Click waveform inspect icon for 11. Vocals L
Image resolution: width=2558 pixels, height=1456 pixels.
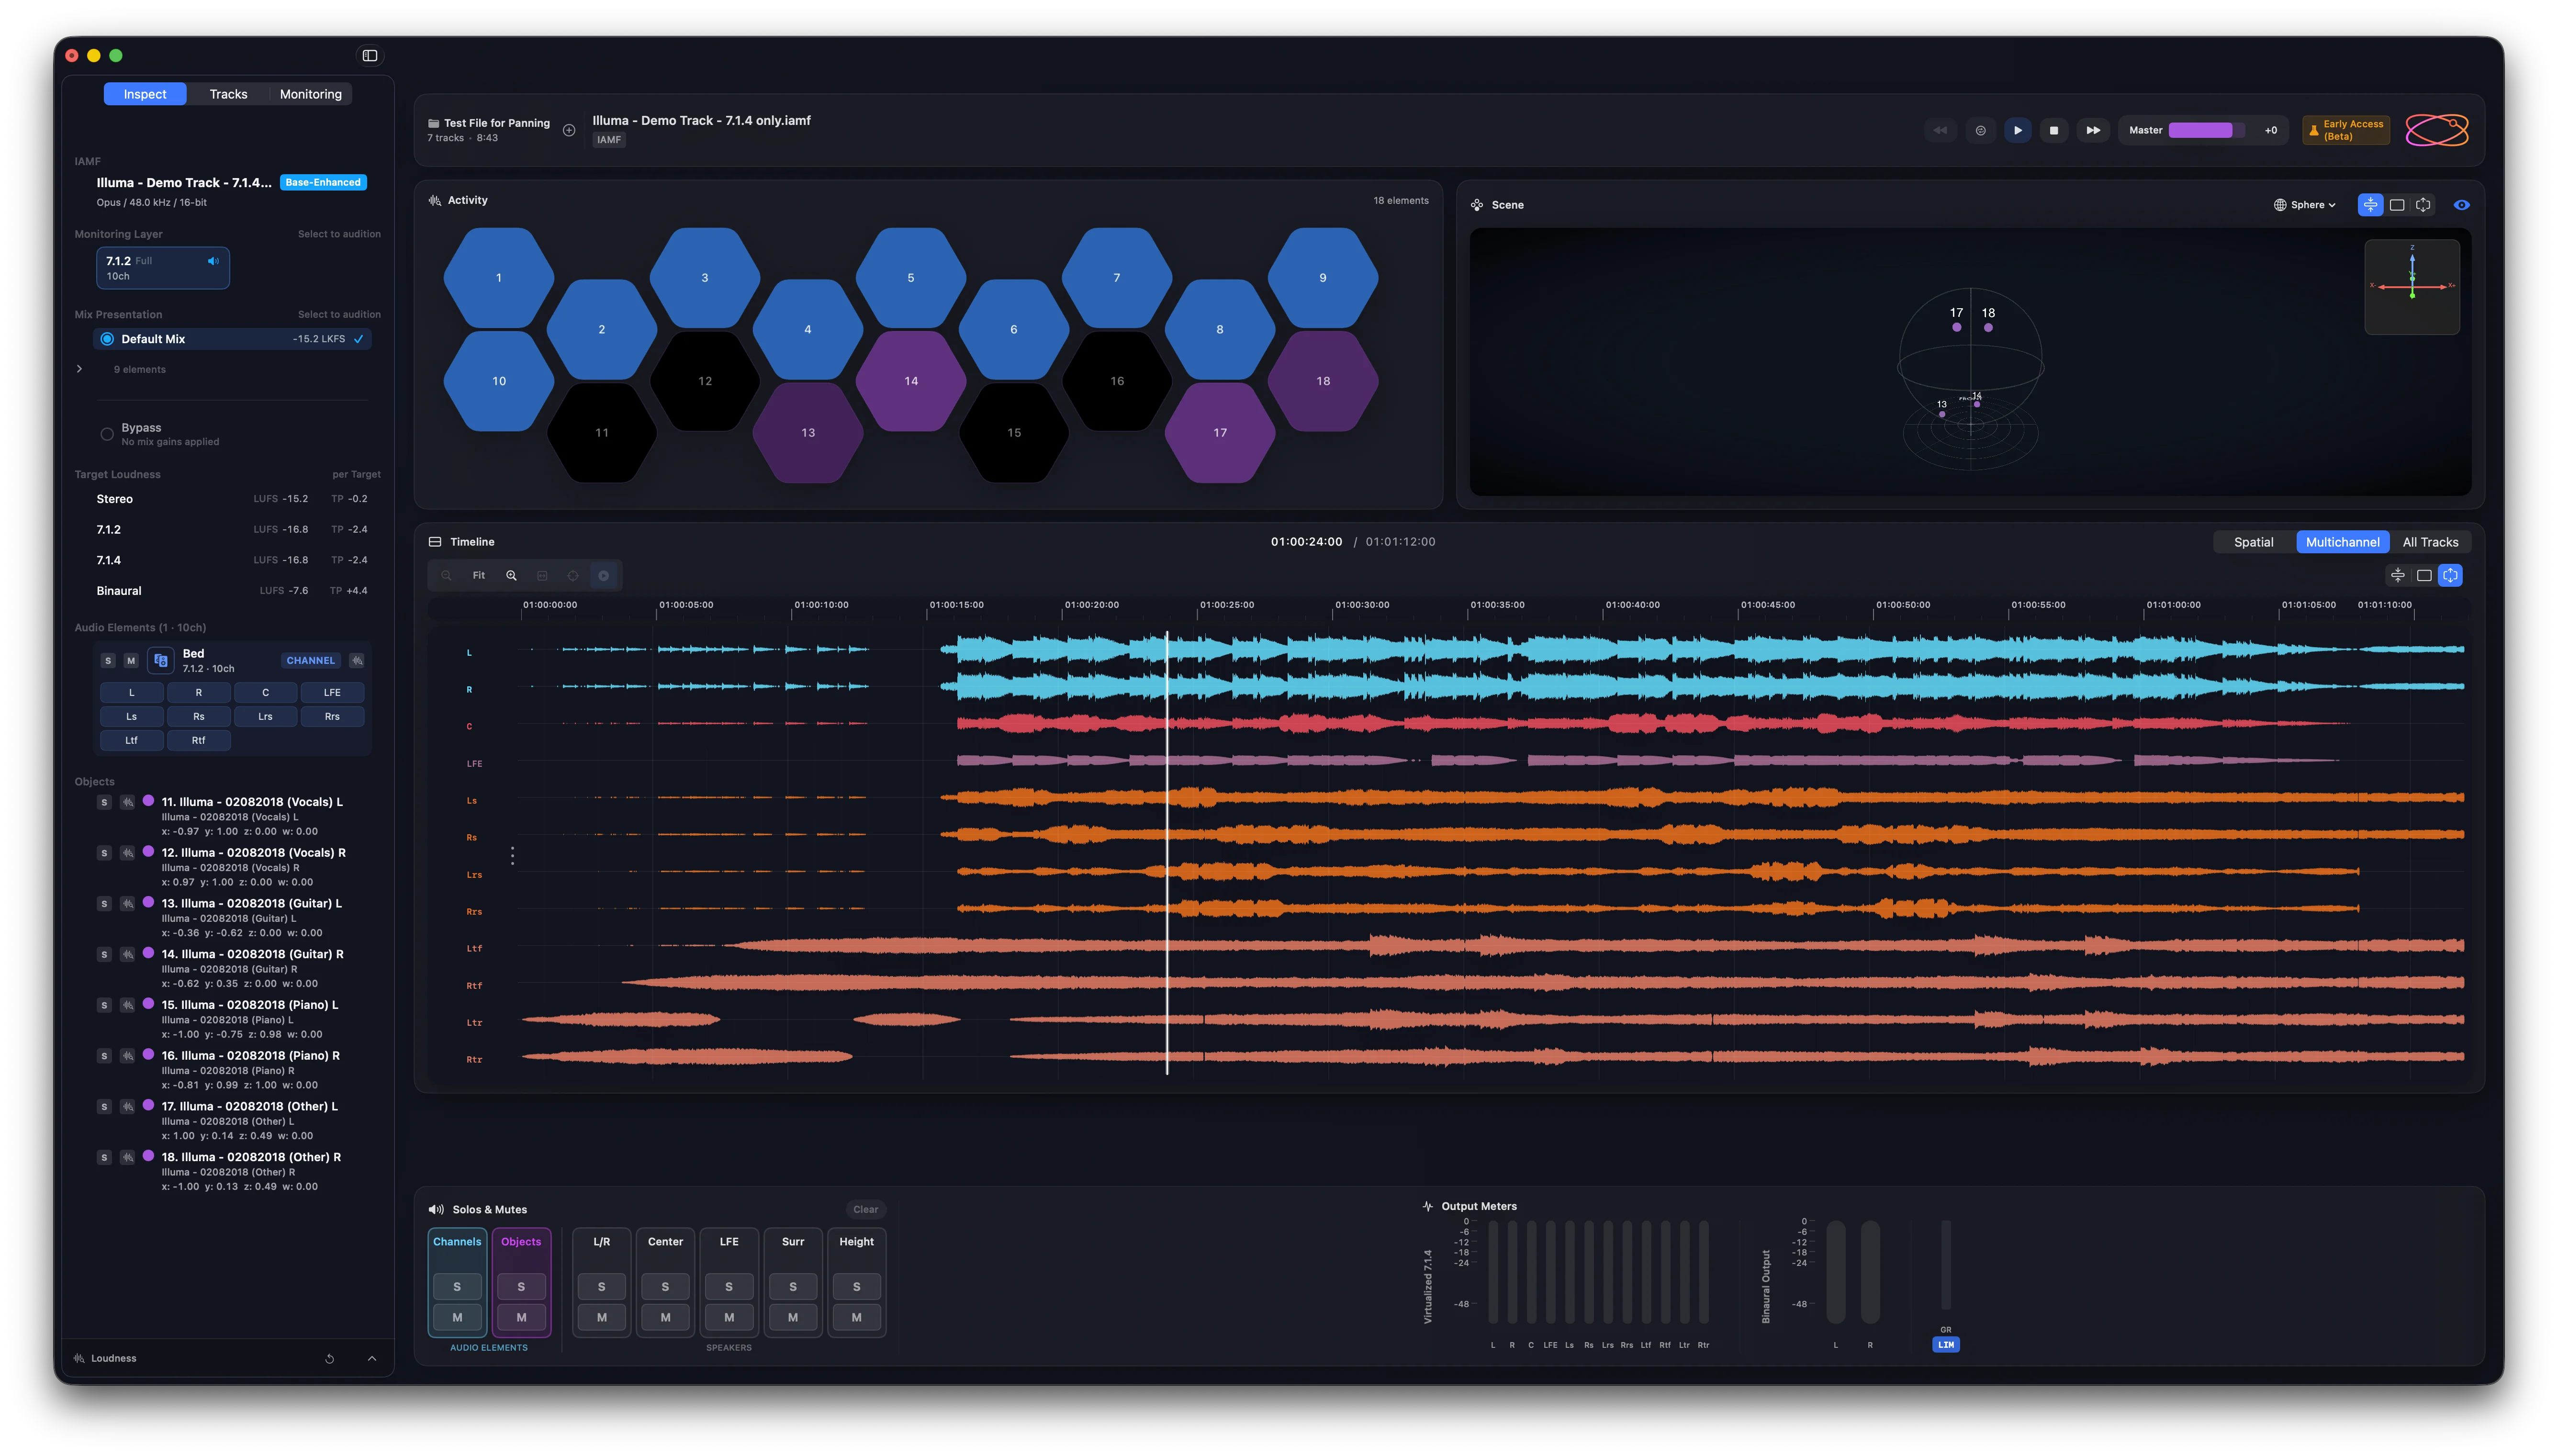127,802
